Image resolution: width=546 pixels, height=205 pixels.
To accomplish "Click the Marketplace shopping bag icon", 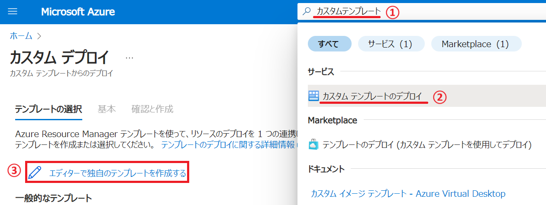I will click(314, 144).
